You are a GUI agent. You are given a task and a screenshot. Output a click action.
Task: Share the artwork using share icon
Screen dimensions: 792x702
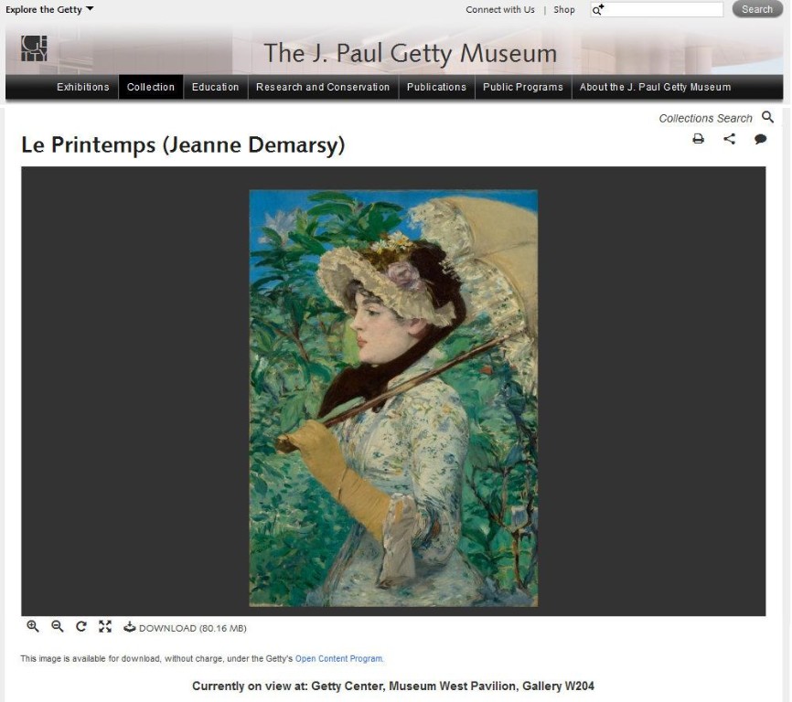point(730,139)
